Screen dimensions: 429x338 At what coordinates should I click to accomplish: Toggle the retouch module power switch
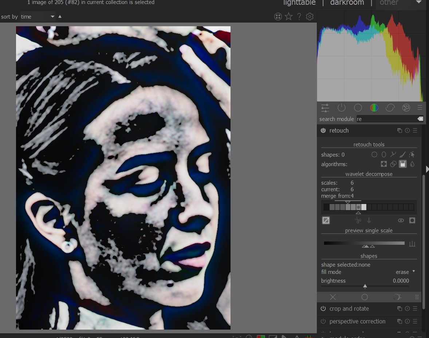click(x=323, y=130)
